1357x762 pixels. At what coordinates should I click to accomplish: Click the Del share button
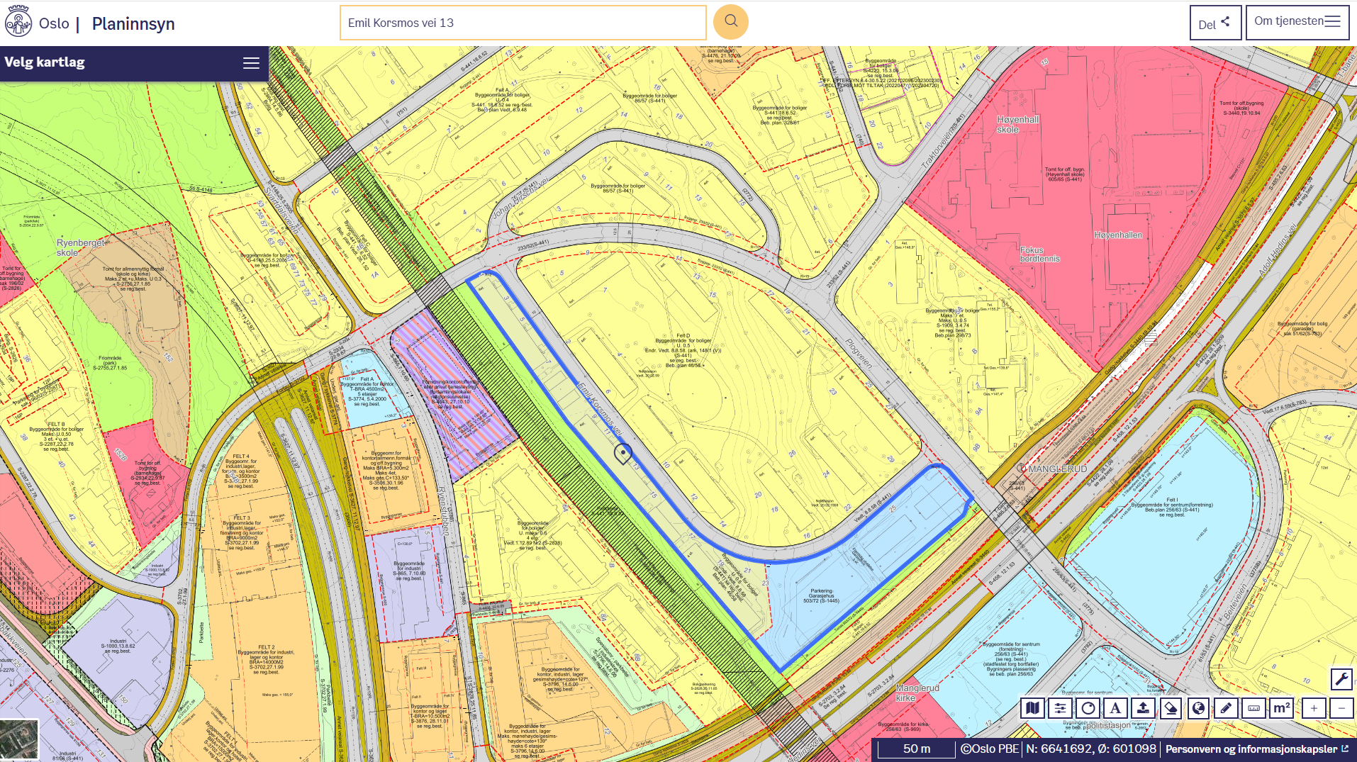[x=1214, y=23]
